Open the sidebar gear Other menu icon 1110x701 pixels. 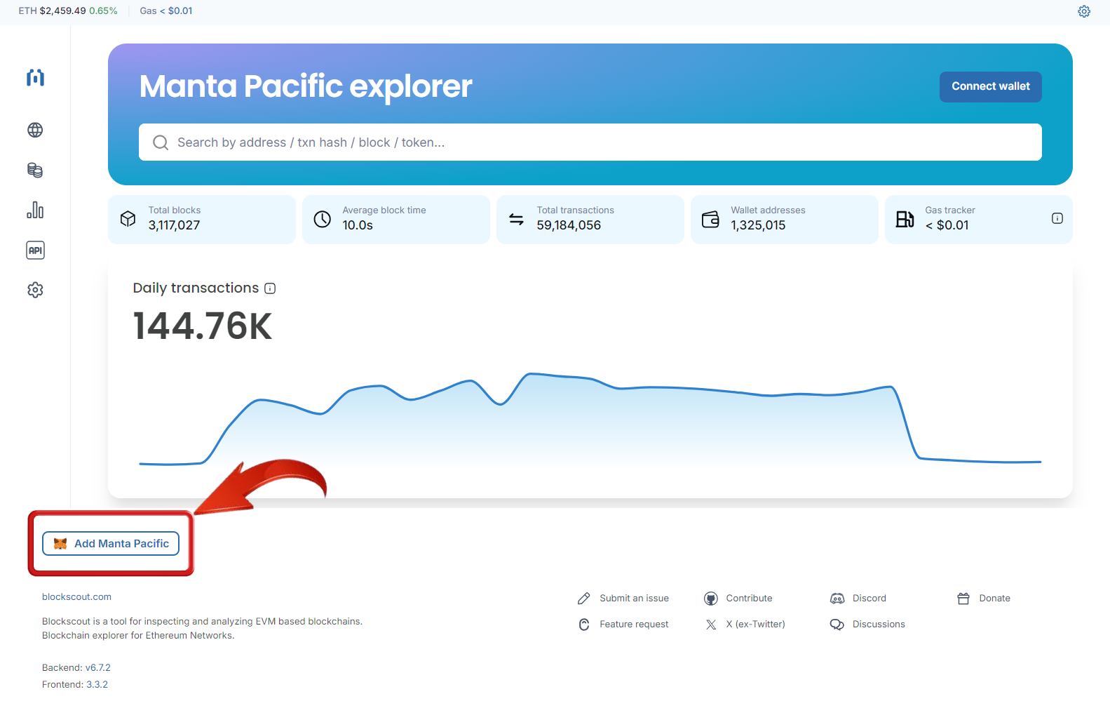[35, 290]
